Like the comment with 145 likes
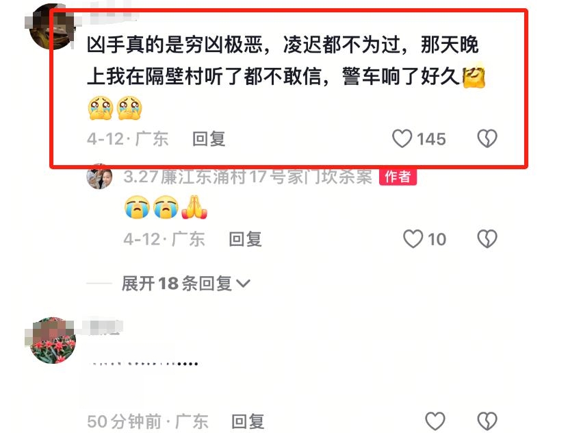Screen dimensions: 568x433 (402, 139)
